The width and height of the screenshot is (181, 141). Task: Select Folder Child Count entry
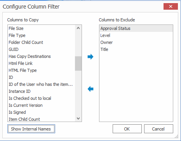(x=41, y=42)
